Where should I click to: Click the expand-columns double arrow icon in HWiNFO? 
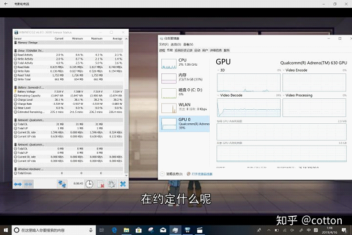click(18, 184)
